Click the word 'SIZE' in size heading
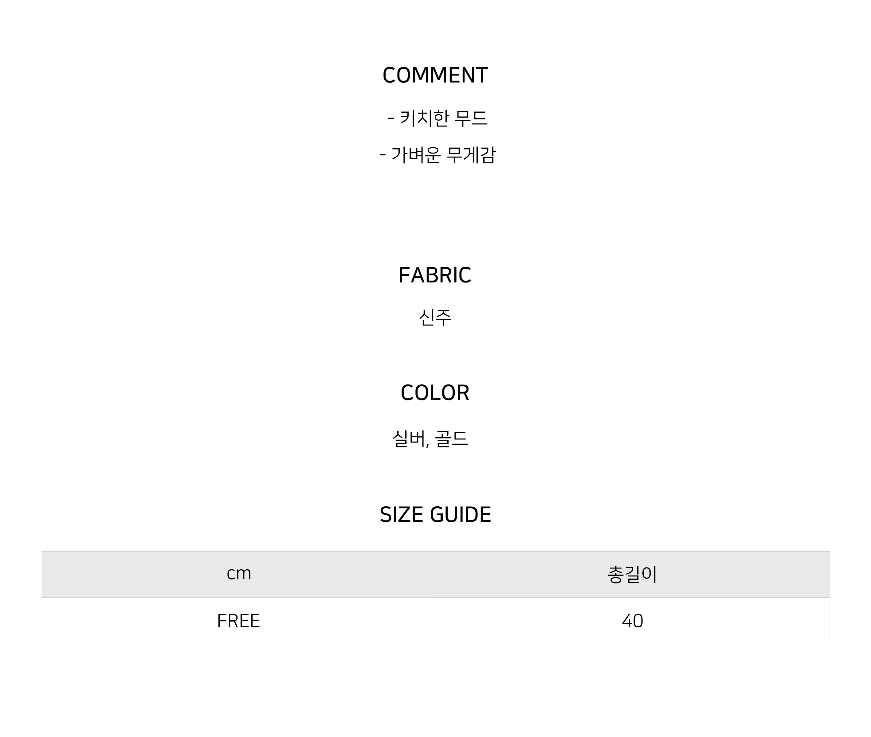The image size is (871, 737). (401, 514)
